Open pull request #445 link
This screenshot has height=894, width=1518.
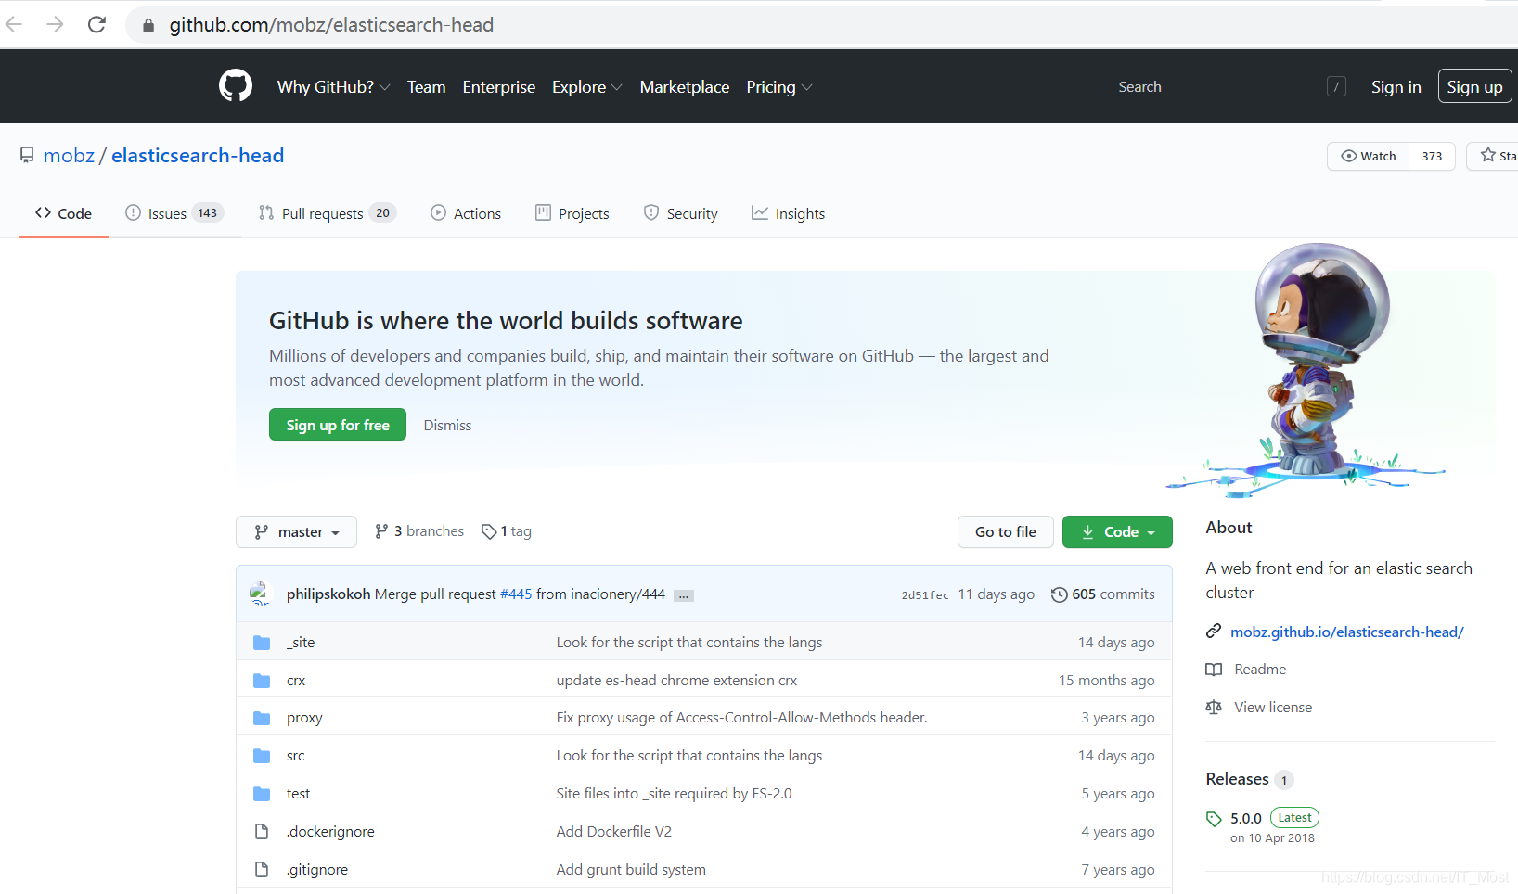[516, 594]
